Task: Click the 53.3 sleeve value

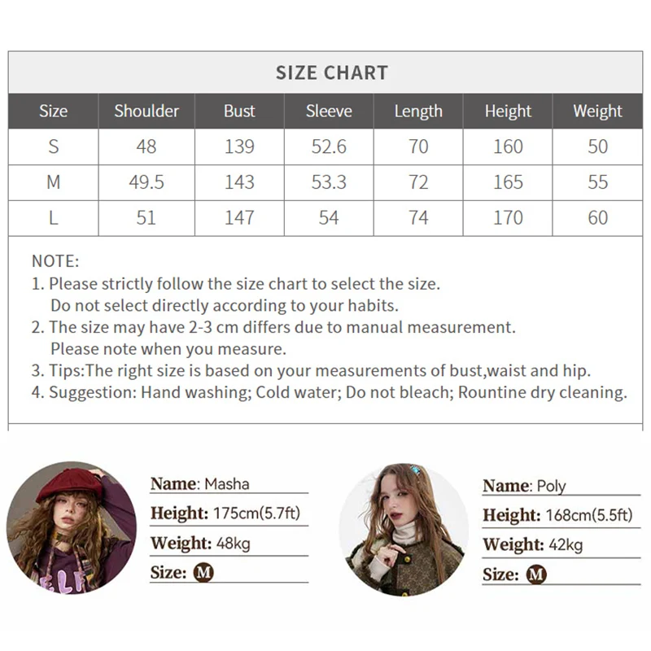Action: (x=329, y=182)
